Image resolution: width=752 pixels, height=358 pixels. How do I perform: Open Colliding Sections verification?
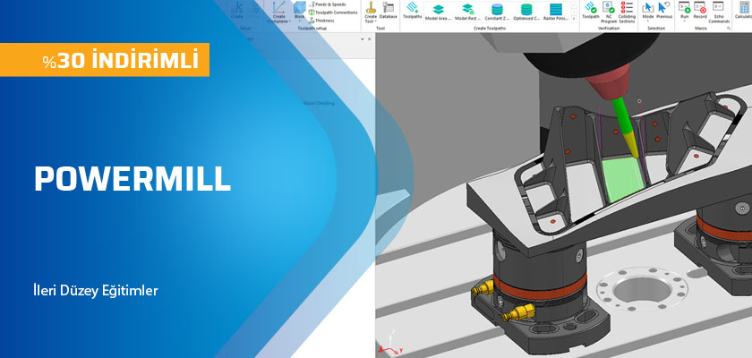tap(627, 11)
